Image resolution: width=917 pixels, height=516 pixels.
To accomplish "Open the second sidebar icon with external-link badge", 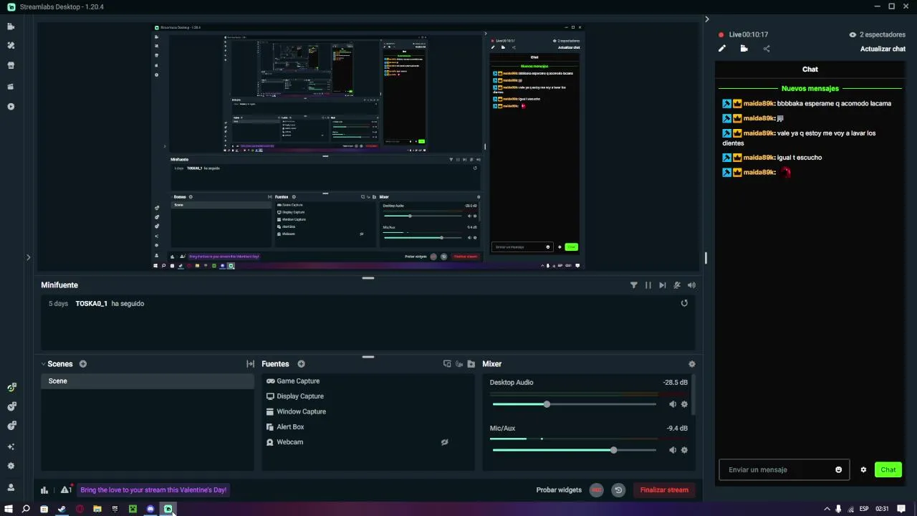I will point(11,406).
